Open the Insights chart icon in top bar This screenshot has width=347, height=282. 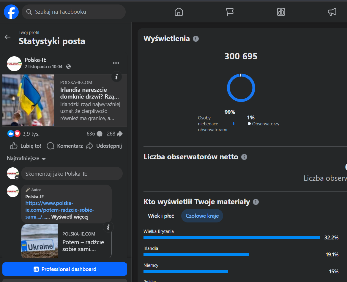click(281, 12)
